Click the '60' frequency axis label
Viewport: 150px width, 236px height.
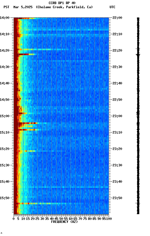(x=71, y=219)
